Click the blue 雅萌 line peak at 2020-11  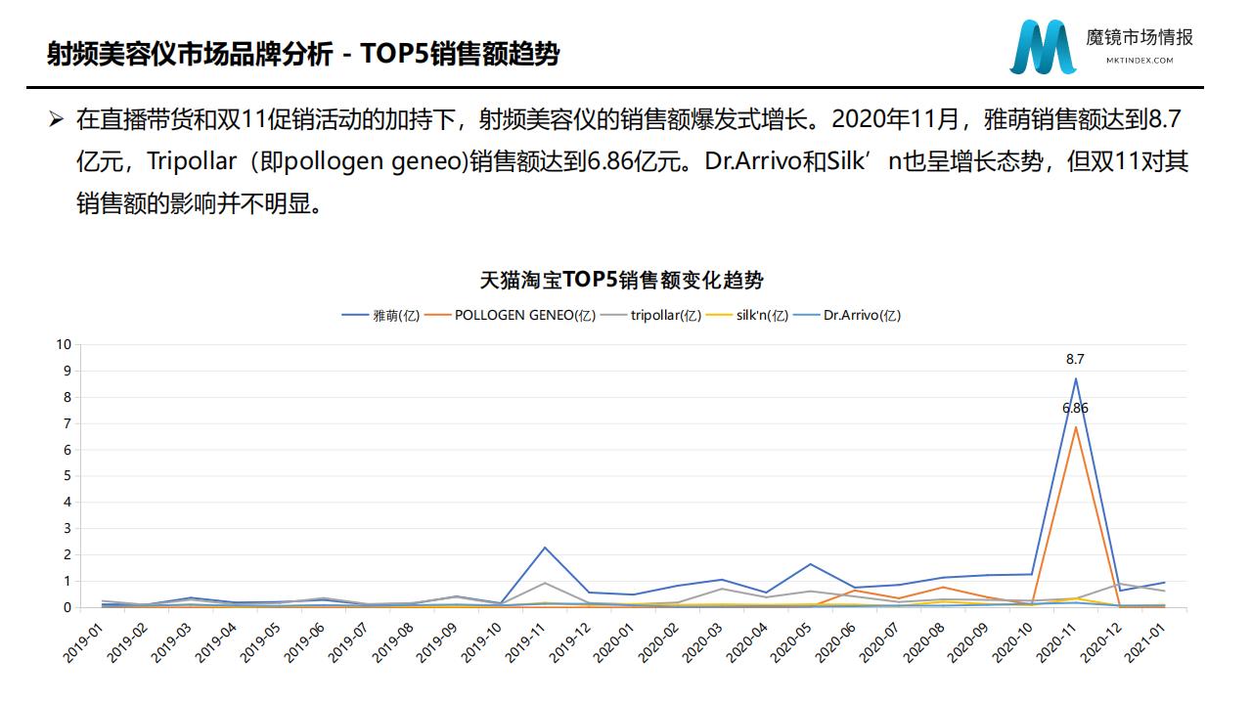click(x=1076, y=378)
